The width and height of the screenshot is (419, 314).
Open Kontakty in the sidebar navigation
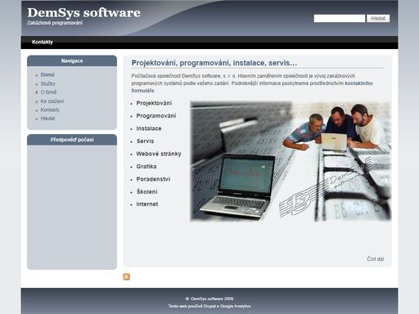(x=50, y=110)
